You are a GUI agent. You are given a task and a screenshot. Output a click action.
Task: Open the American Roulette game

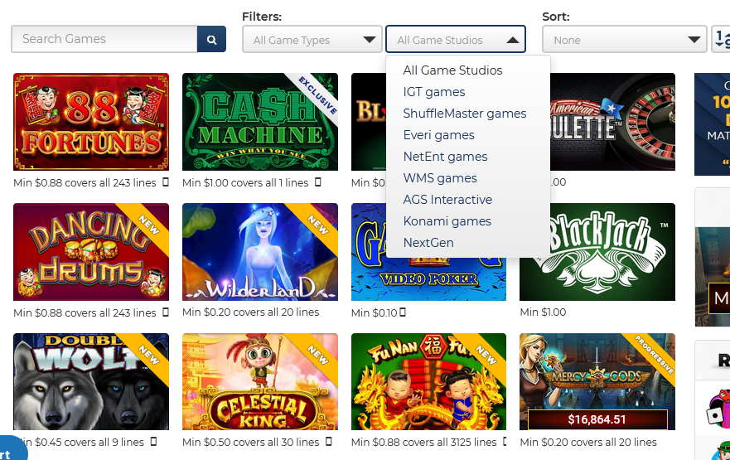click(x=612, y=122)
